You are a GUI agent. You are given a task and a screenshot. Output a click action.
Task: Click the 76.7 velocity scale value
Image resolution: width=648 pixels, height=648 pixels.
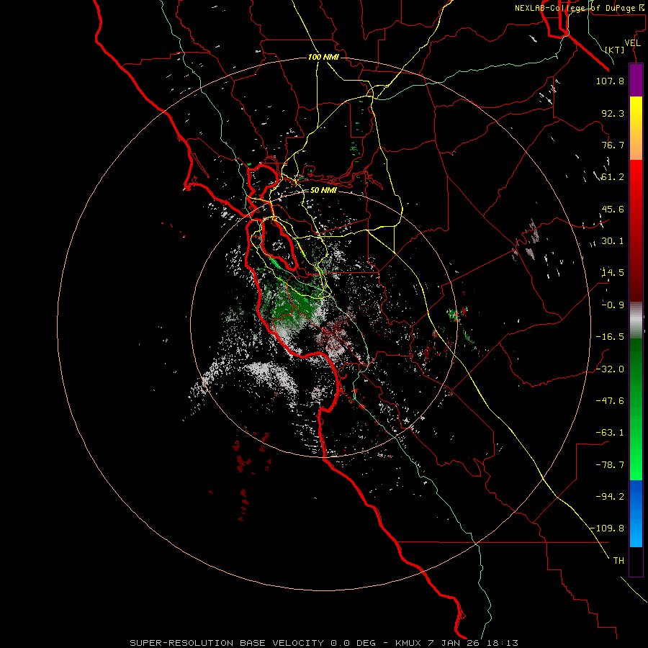[613, 145]
